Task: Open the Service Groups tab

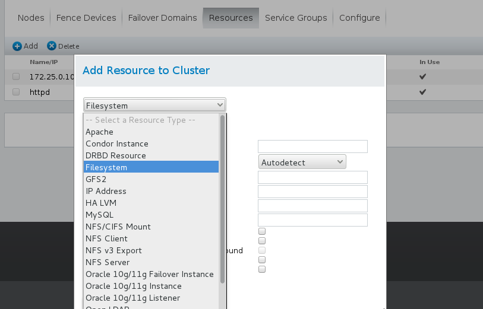Action: (296, 18)
